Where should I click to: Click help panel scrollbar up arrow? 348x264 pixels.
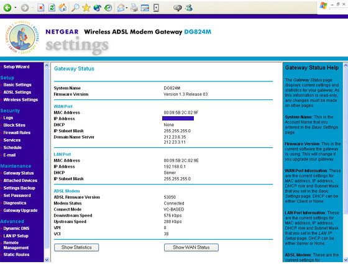pyautogui.click(x=346, y=65)
